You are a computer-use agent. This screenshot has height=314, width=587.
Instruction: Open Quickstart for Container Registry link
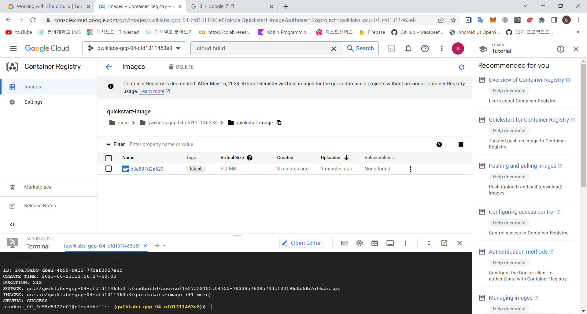[x=532, y=120]
